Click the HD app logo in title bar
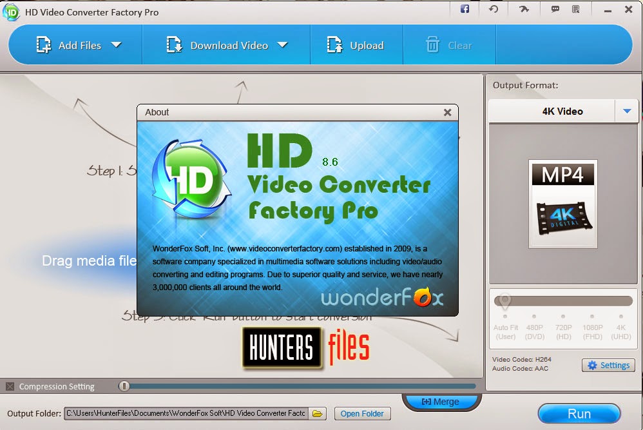 click(x=11, y=12)
